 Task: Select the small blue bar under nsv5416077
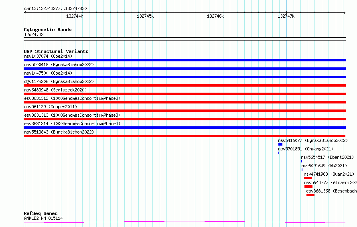(280, 144)
